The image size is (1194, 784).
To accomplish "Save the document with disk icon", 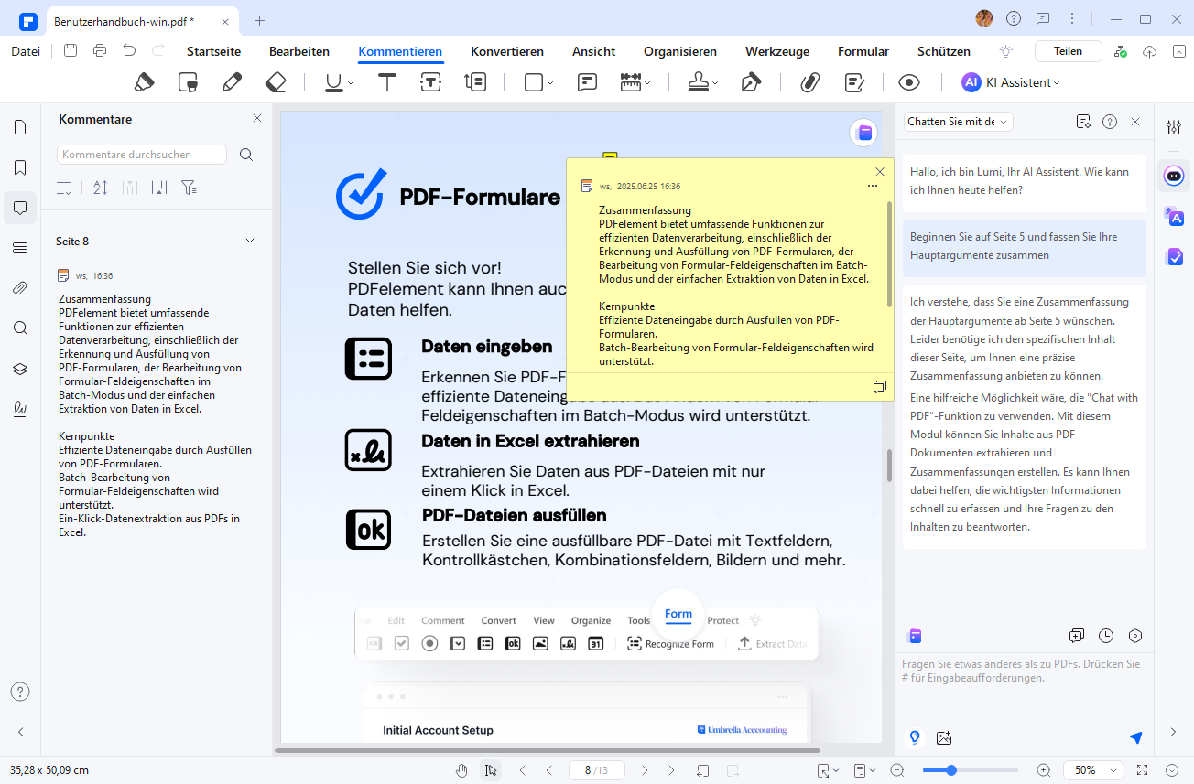I will coord(71,51).
